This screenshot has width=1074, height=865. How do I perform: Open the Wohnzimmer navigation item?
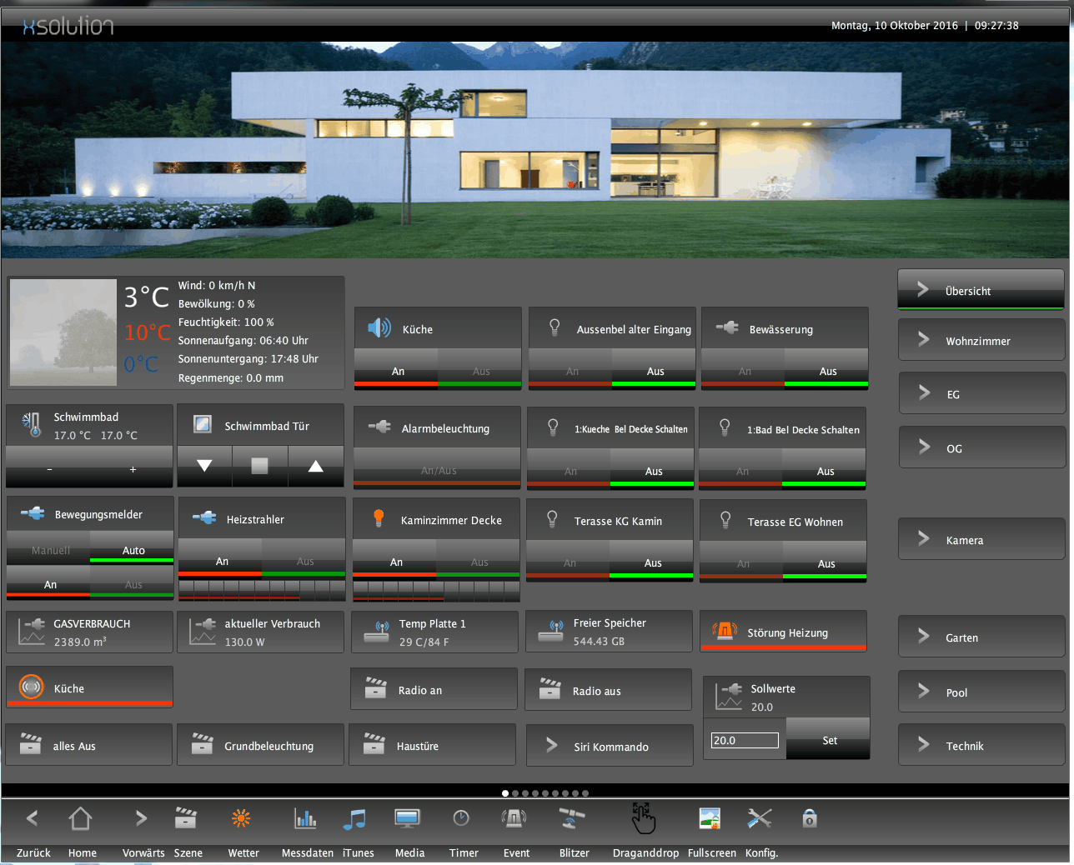click(x=981, y=341)
